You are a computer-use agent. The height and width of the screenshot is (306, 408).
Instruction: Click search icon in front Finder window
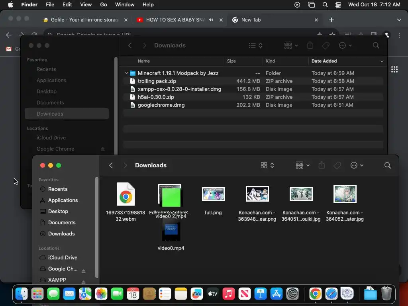coord(387,165)
